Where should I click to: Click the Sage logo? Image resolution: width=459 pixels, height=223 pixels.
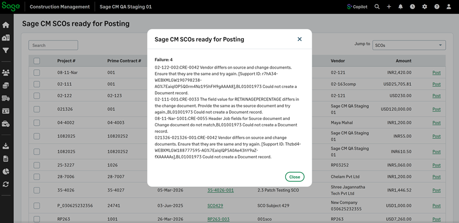click(11, 6)
